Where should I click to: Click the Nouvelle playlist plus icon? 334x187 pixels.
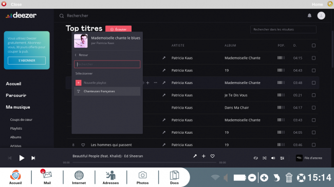pos(79,82)
